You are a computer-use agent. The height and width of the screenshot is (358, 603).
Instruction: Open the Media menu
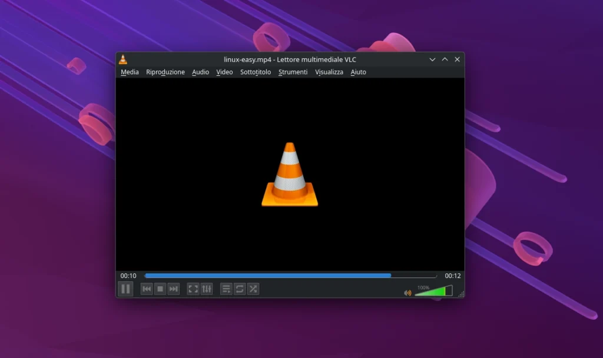pos(130,72)
